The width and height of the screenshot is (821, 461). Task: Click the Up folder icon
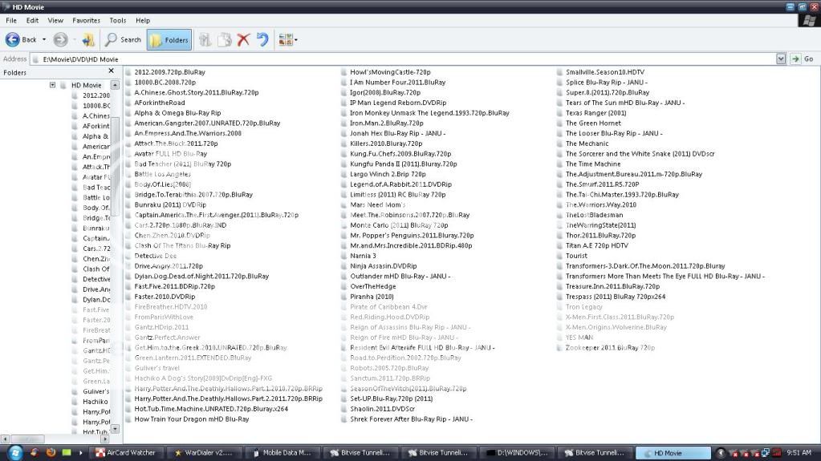(88, 40)
